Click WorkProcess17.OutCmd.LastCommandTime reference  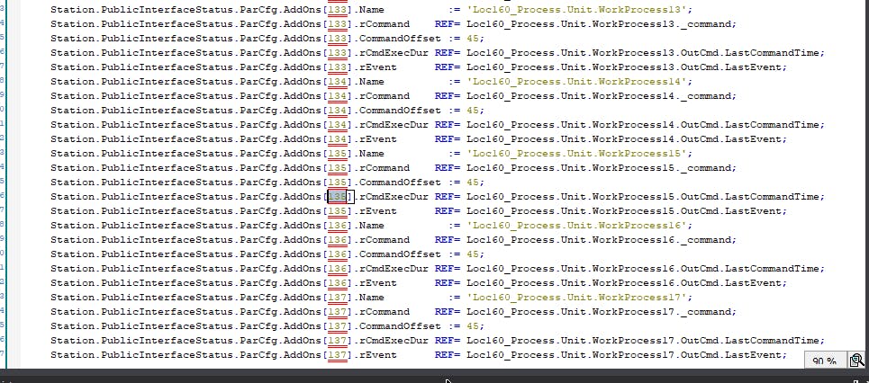(645, 341)
